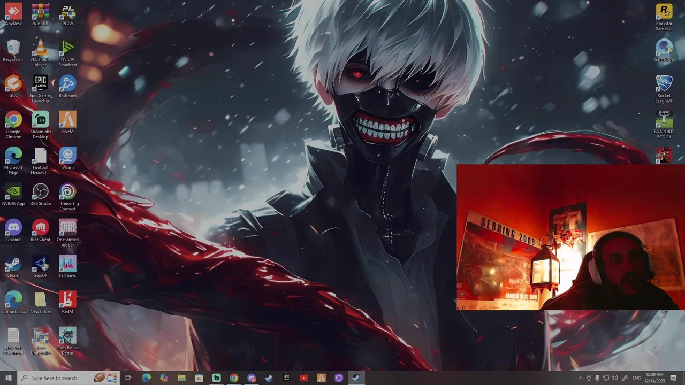Click the pen/link tray icon
This screenshot has height=385, width=685.
pyautogui.click(x=625, y=378)
